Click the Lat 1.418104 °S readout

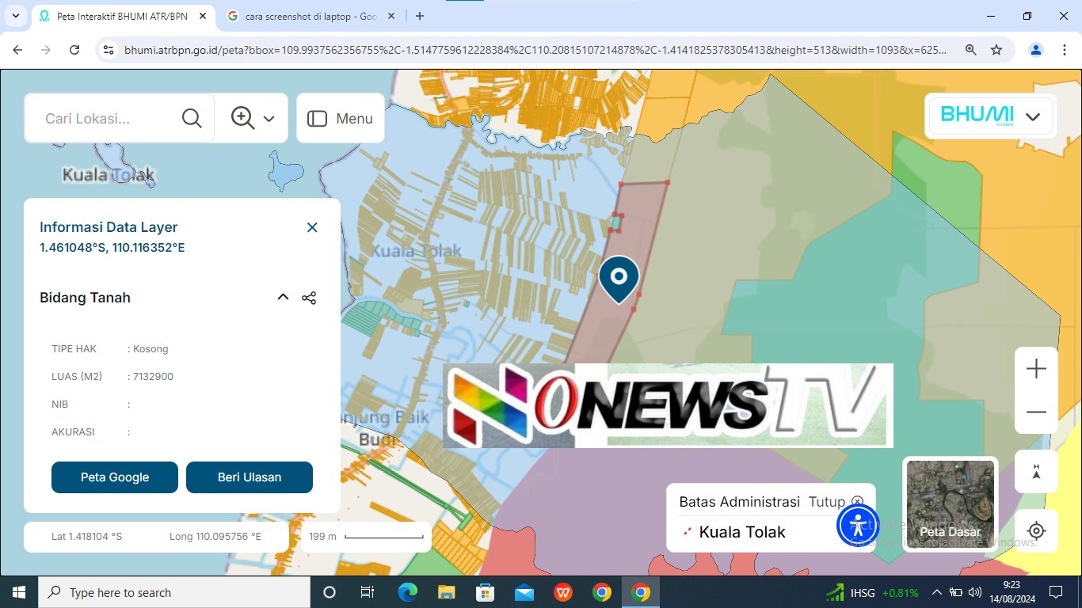[87, 537]
